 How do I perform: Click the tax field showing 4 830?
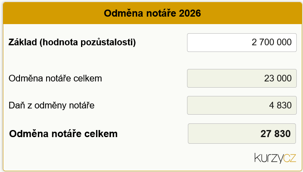point(242,106)
